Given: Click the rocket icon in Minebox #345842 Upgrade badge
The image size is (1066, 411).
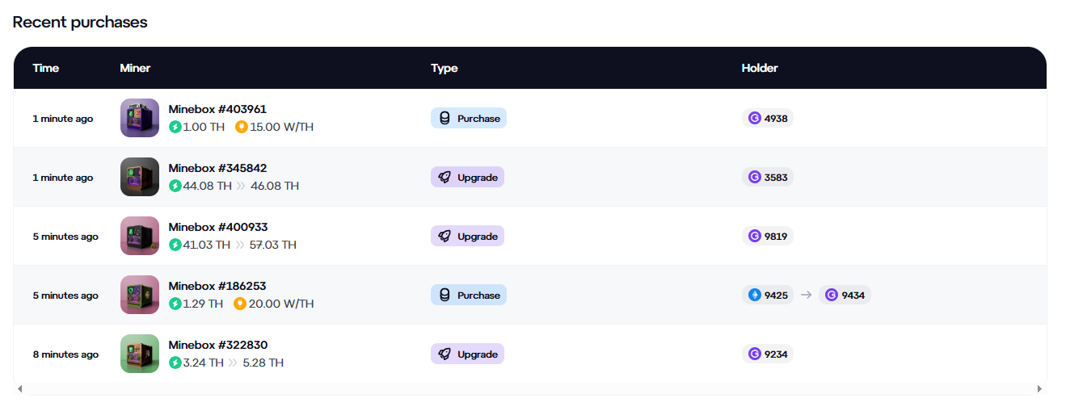Looking at the screenshot, I should click(x=445, y=178).
